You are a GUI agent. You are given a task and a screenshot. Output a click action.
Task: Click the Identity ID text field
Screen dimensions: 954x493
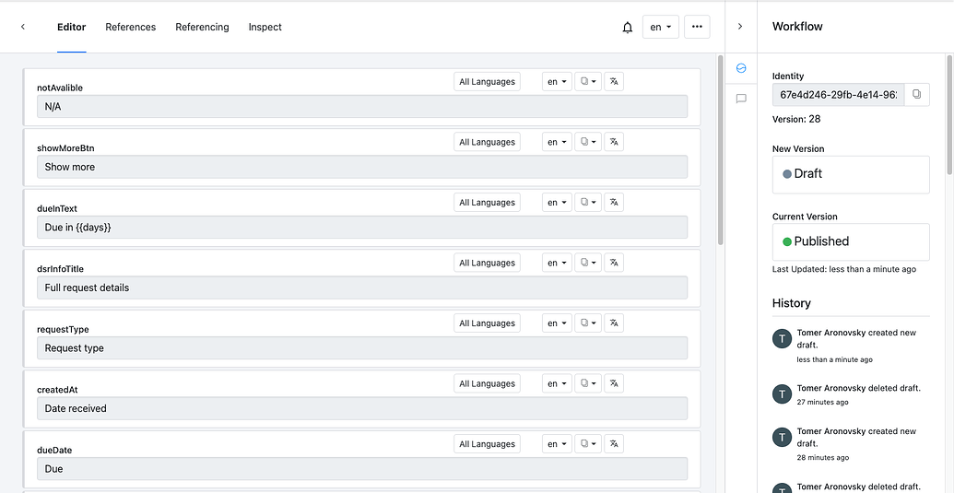[x=839, y=95]
